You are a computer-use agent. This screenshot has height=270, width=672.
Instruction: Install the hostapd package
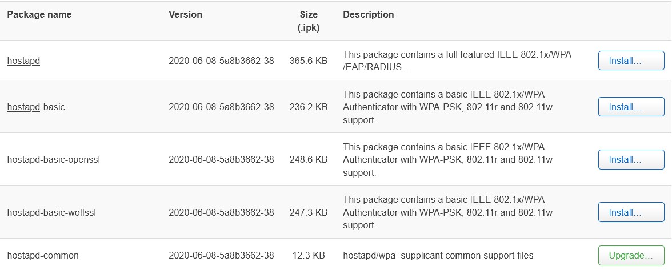tap(631, 61)
